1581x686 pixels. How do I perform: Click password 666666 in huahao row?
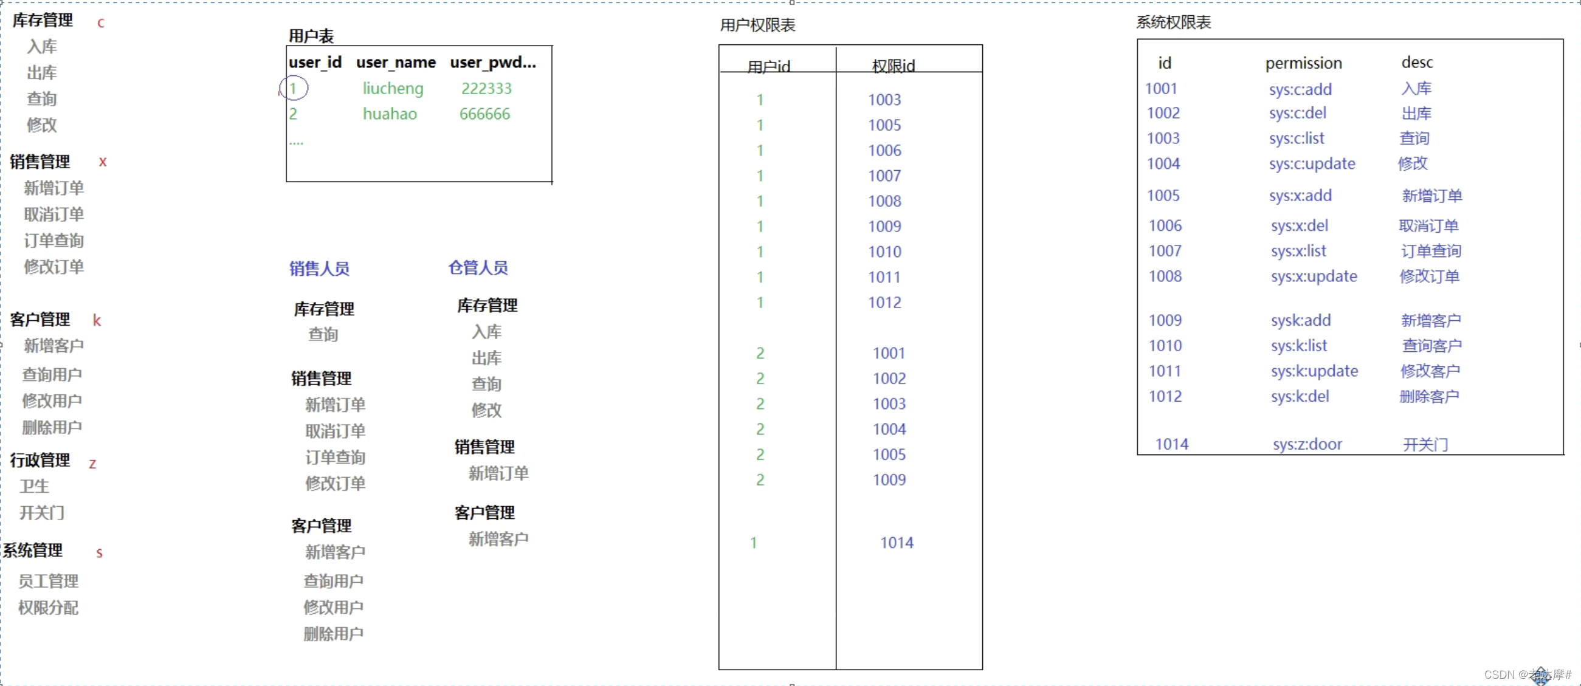coord(484,114)
